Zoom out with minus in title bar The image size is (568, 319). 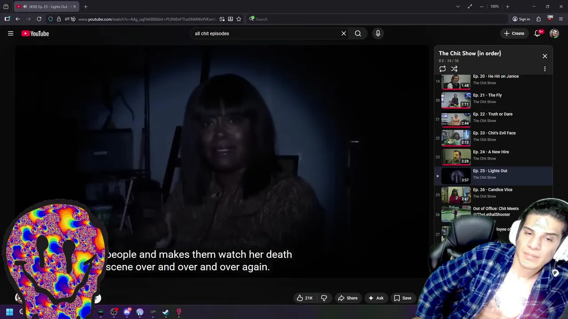click(x=482, y=7)
